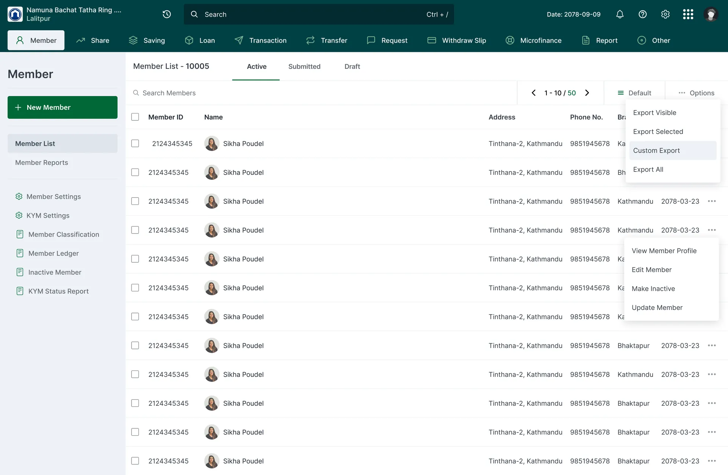Toggle the select-all header checkbox
The width and height of the screenshot is (728, 475).
[x=135, y=117]
